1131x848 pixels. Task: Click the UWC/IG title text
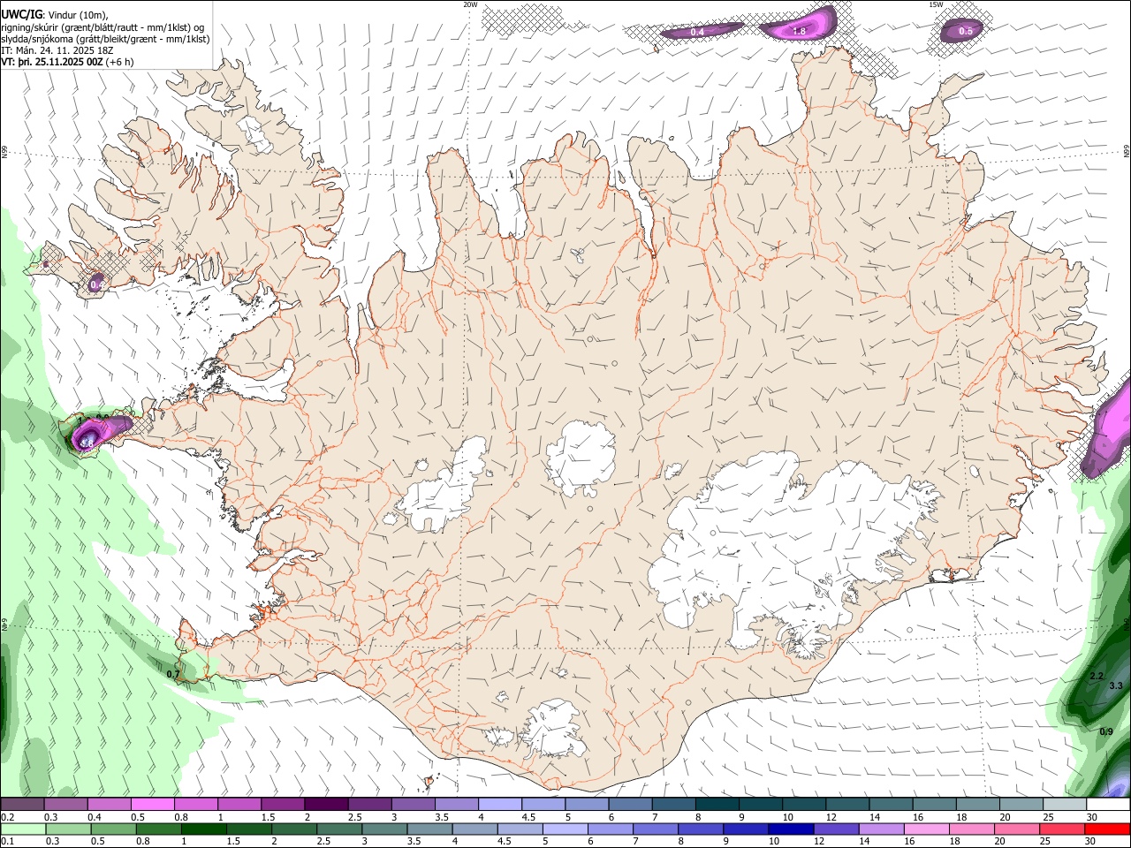(22, 13)
